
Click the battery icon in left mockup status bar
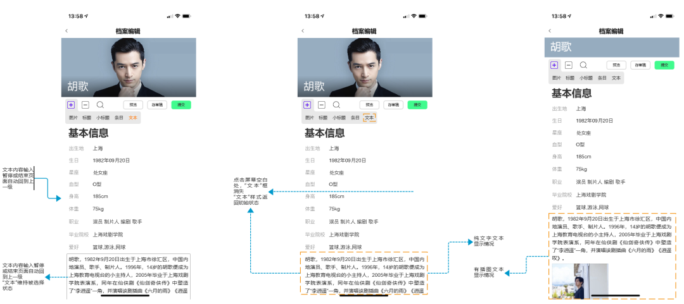pyautogui.click(x=186, y=16)
